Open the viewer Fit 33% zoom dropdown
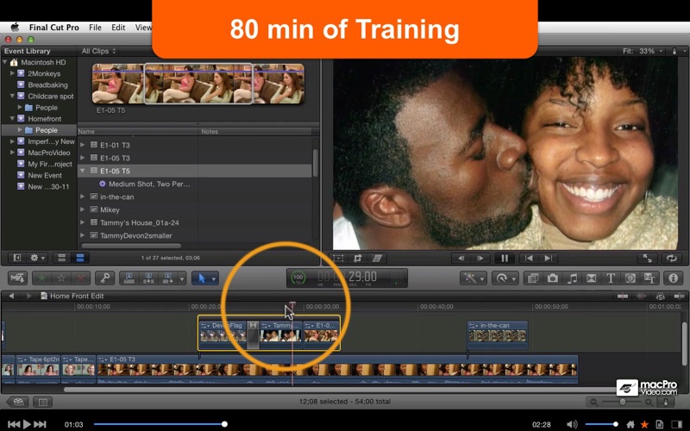The height and width of the screenshot is (431, 690). coord(643,51)
